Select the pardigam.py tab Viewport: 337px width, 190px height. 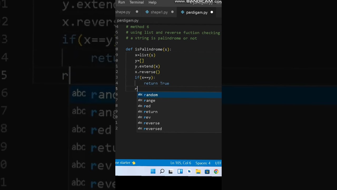197,12
